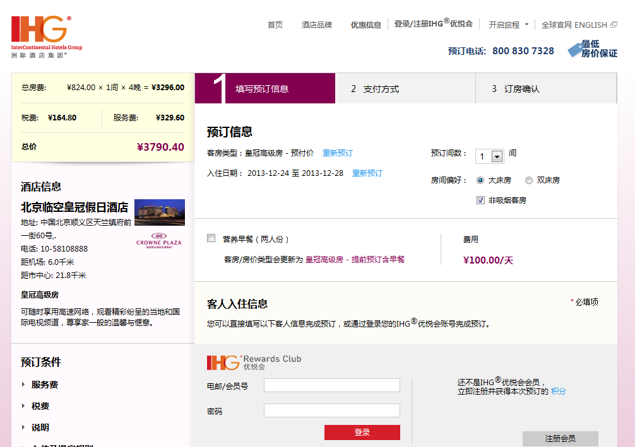Toggle the 非吸烟客房 checkbox
Viewport: 635px width, 447px height.
point(481,200)
